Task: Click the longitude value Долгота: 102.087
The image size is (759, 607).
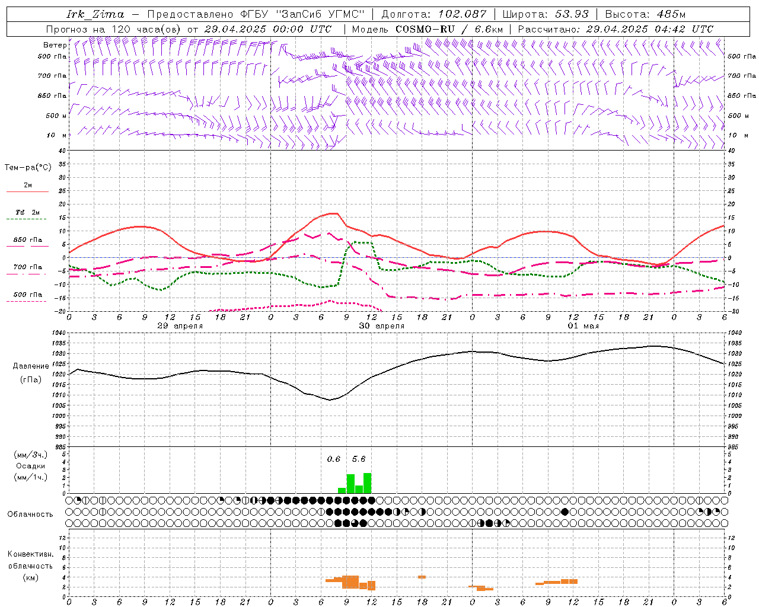Action: click(434, 14)
